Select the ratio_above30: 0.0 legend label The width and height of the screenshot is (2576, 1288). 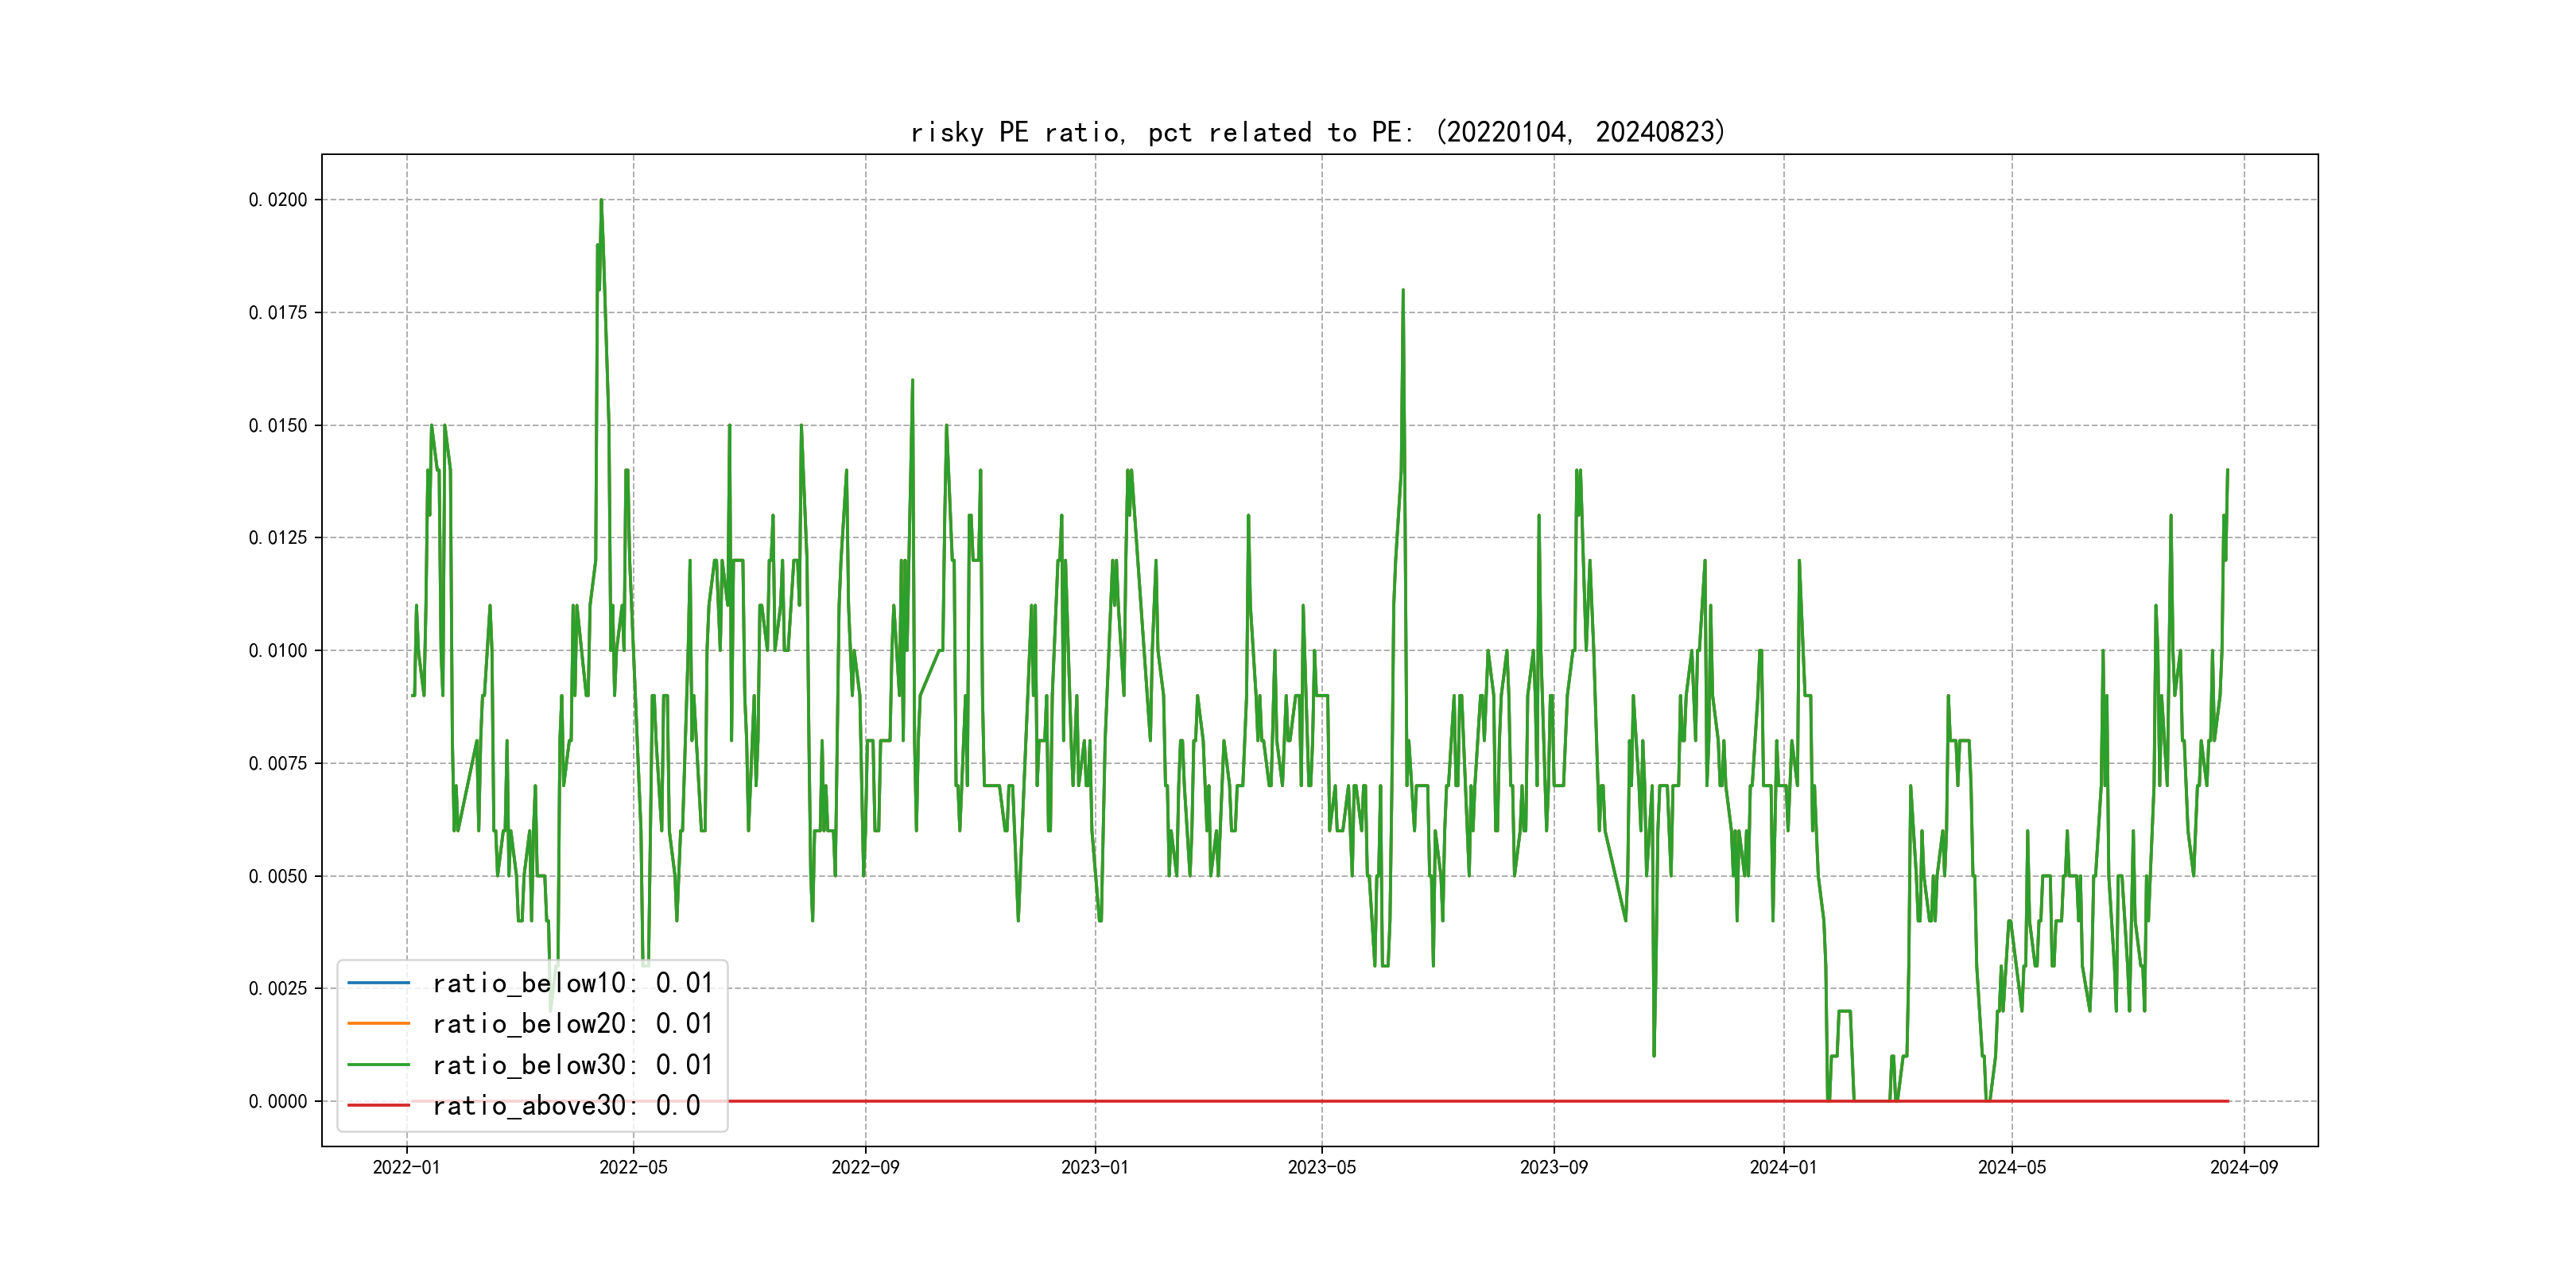[x=566, y=1106]
